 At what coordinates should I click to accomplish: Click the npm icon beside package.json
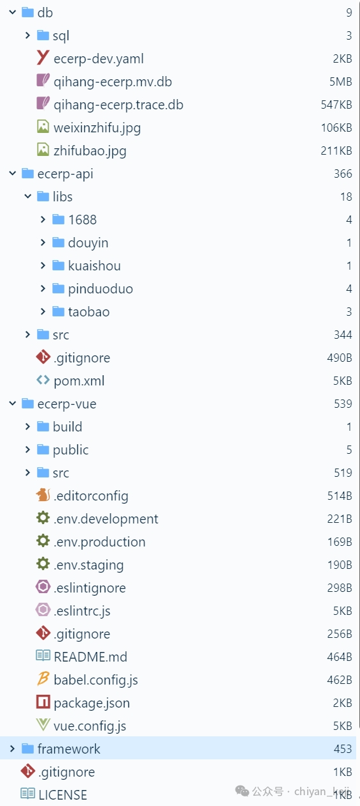point(43,702)
